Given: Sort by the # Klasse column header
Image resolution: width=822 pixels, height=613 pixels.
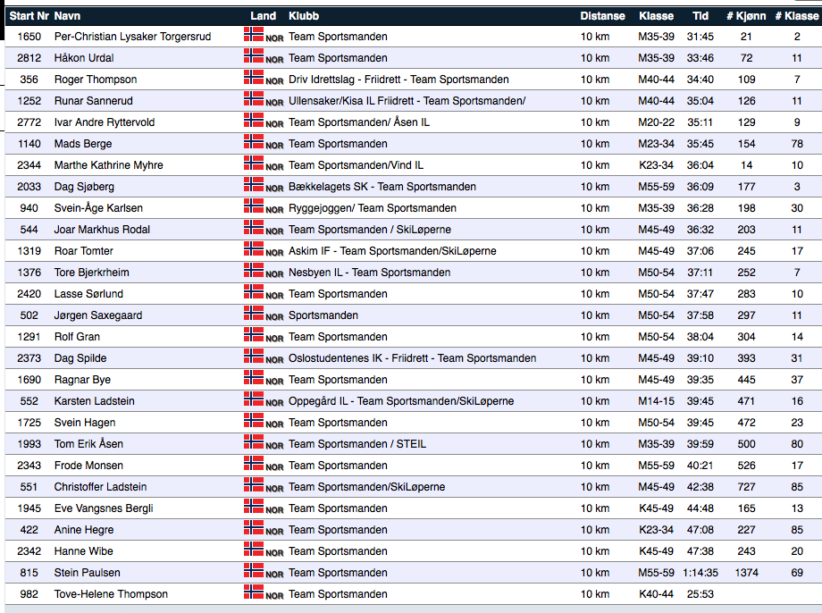Looking at the screenshot, I should (797, 16).
